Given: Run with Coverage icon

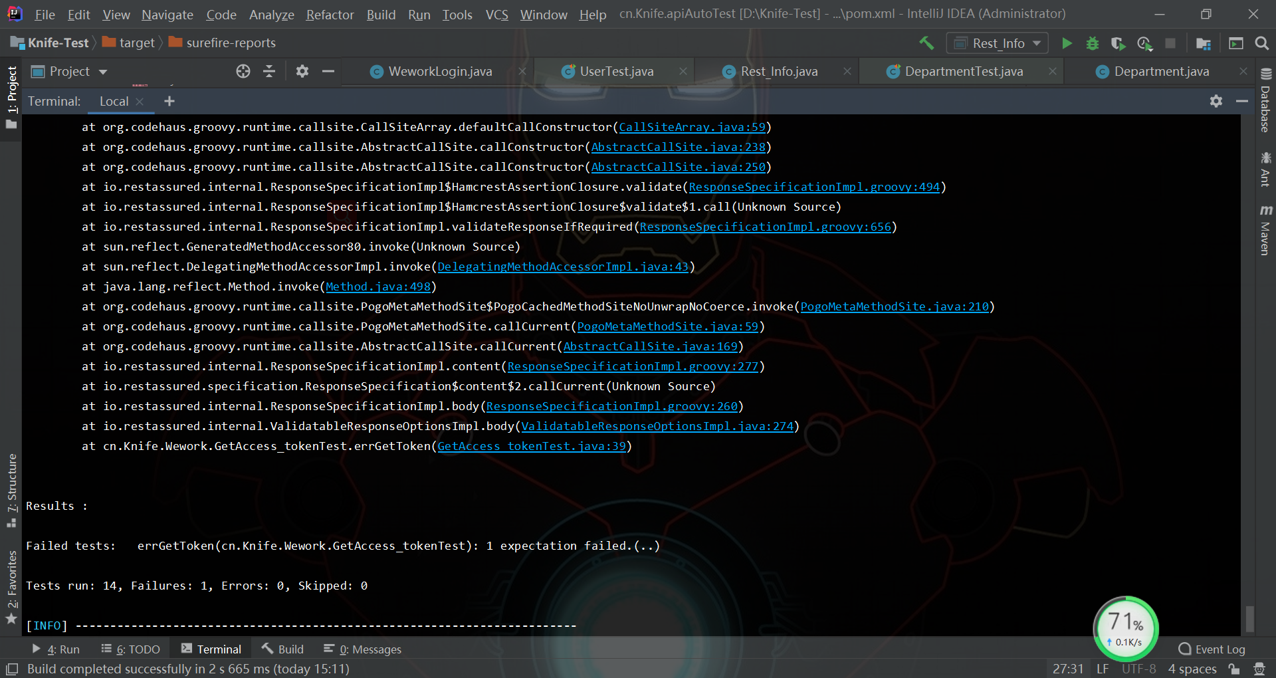Looking at the screenshot, I should [x=1118, y=43].
